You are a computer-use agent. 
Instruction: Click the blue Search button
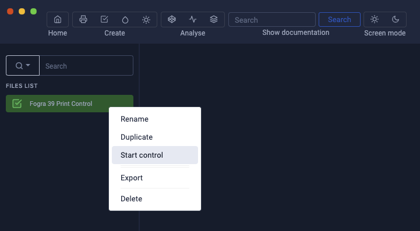[x=340, y=20]
